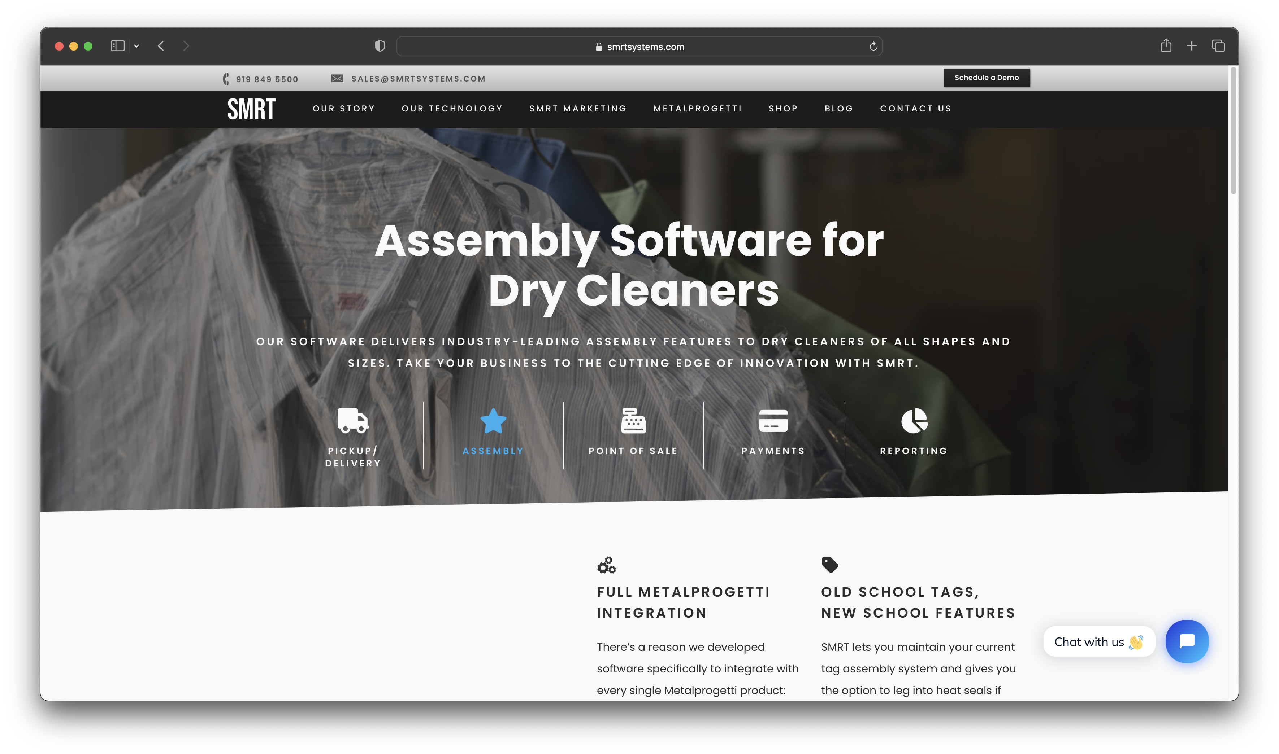1279x754 pixels.
Task: Open the blue chat widget icon
Action: [1187, 641]
